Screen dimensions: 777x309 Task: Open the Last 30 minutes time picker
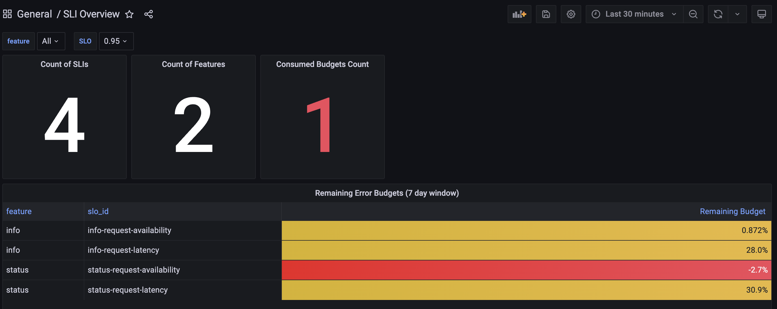[634, 14]
